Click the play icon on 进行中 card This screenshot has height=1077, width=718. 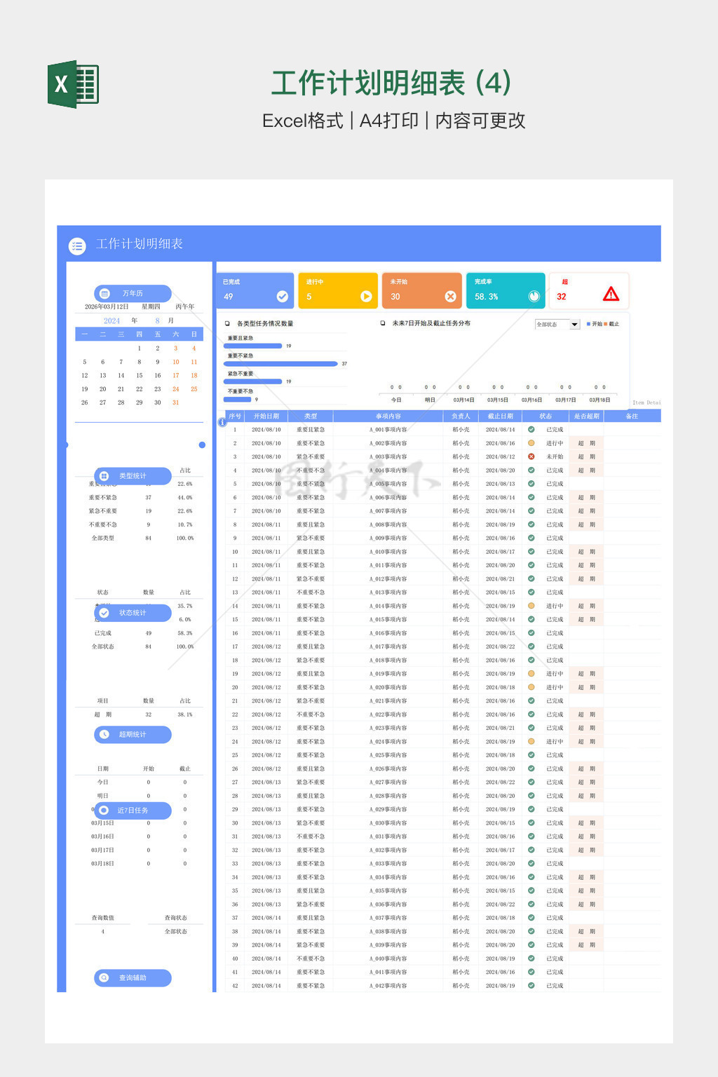coord(366,297)
